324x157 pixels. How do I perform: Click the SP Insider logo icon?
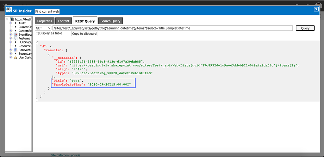tap(9, 10)
